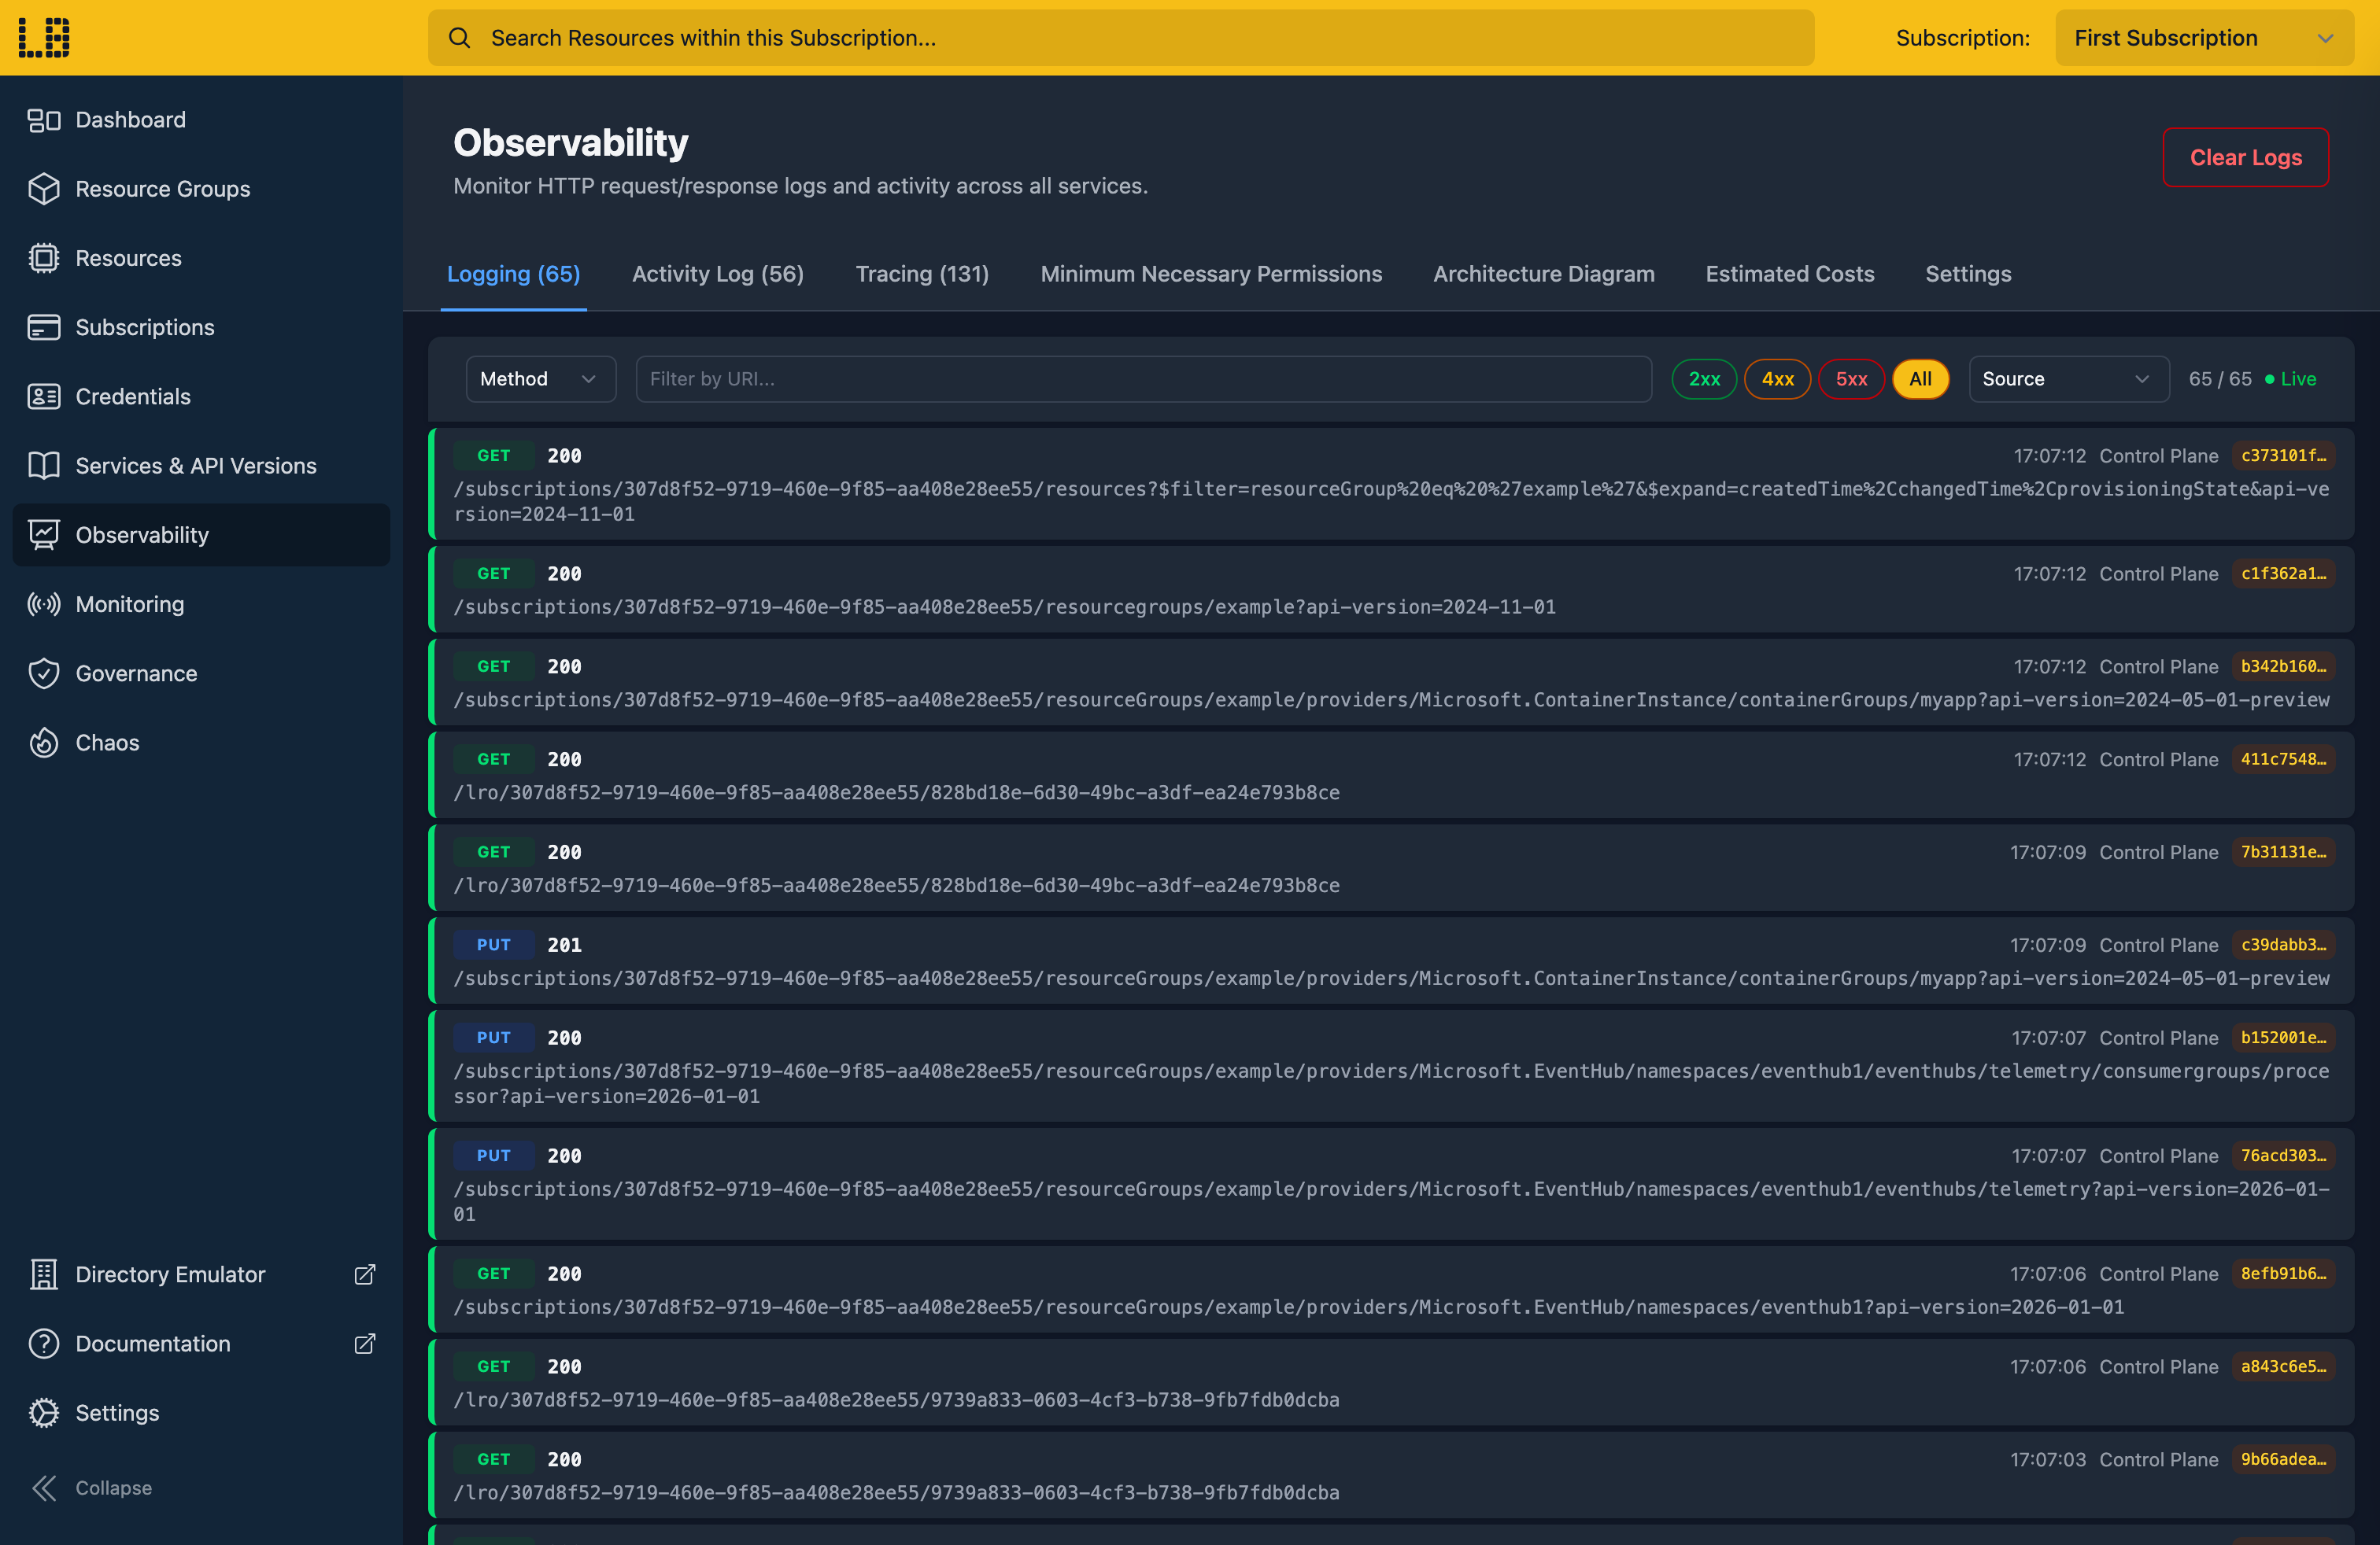Toggle the 2xx status filter
2380x1545 pixels.
pyautogui.click(x=1703, y=378)
